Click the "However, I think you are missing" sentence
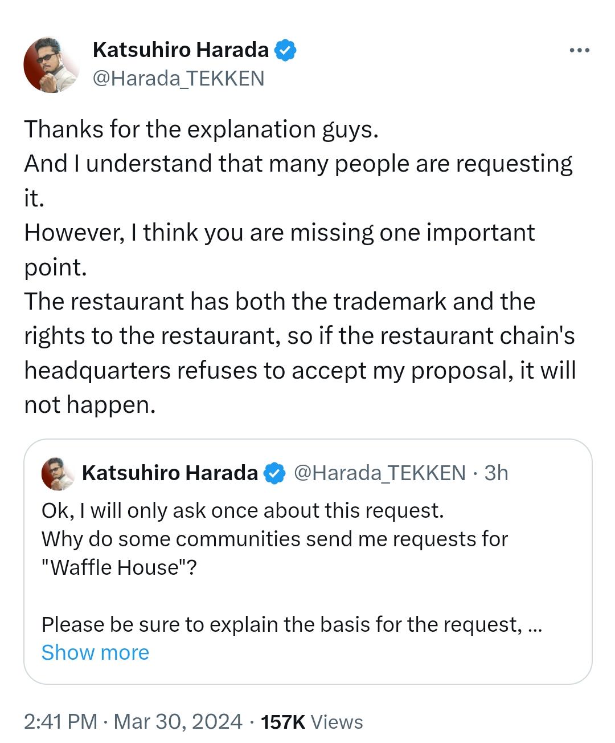This screenshot has height=743, width=615. [x=279, y=233]
